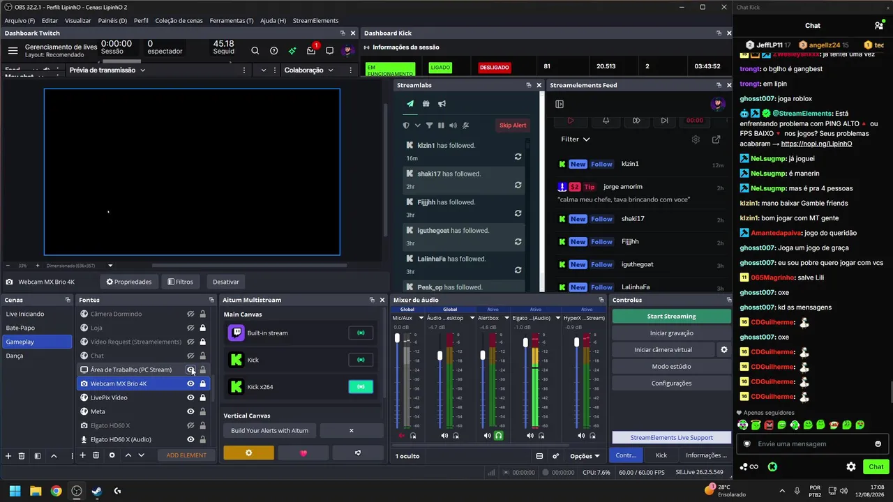Click the Twitch dashboard search icon

(x=255, y=50)
